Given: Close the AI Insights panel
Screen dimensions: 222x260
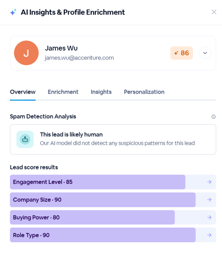Looking at the screenshot, I should point(214,12).
